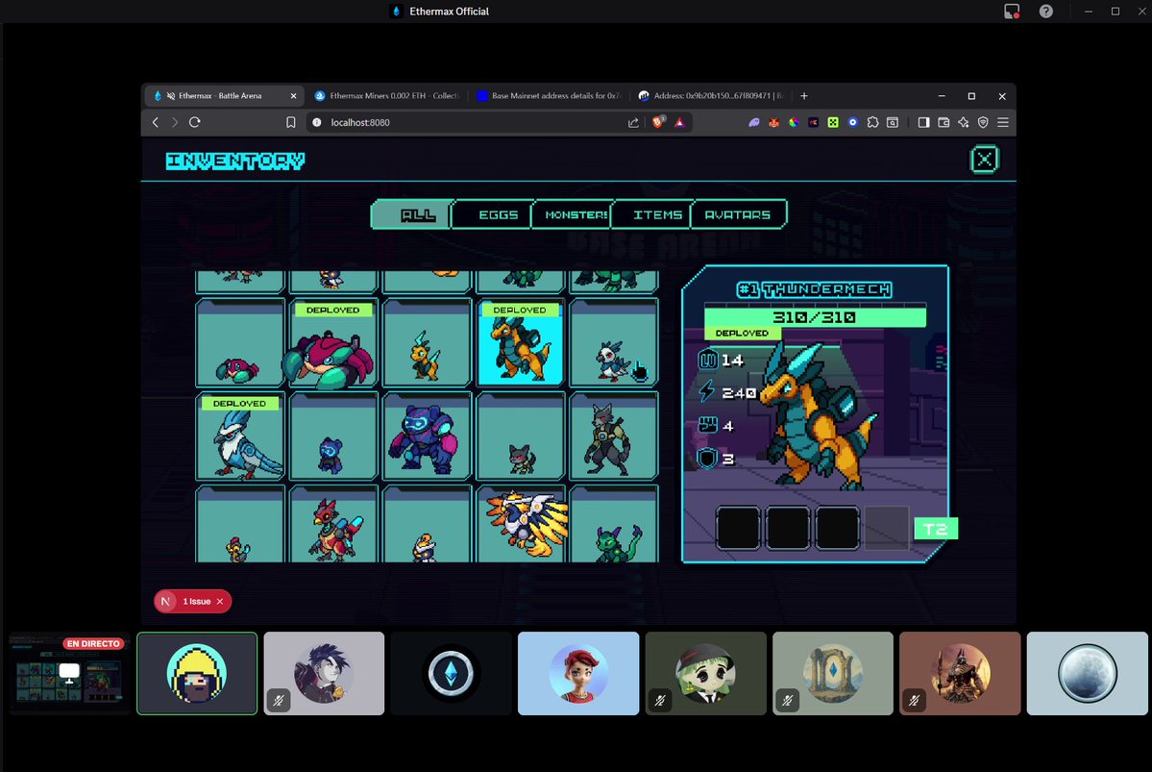
Task: Select the deployed large red crab monster
Action: (332, 342)
